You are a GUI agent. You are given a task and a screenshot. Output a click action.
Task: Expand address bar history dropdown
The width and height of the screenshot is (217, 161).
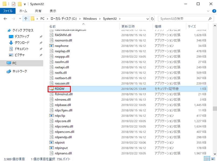[x=148, y=19]
